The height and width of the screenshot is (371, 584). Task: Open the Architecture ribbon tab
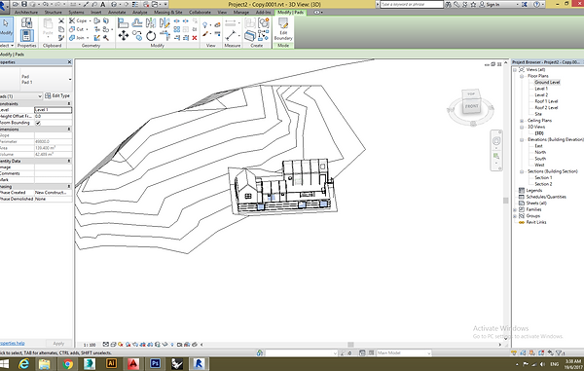click(x=26, y=13)
